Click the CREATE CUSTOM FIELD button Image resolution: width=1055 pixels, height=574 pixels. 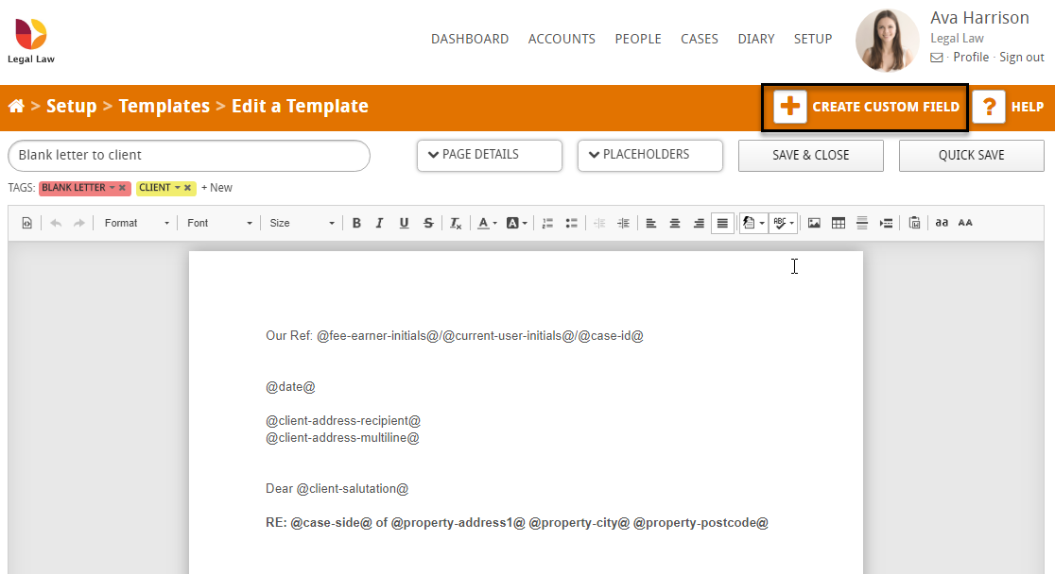pos(863,107)
